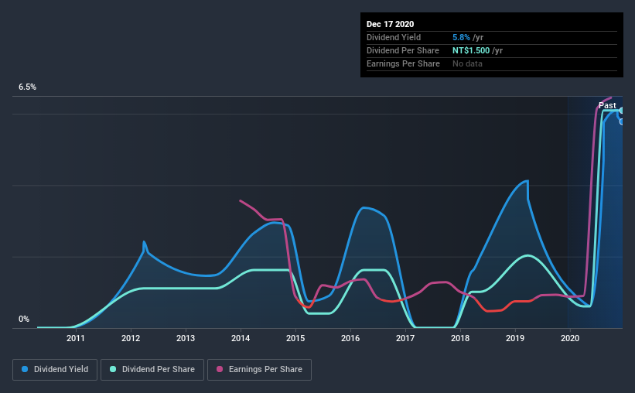Toggle the Dividend Per Share legend button
The height and width of the screenshot is (393, 635).
click(152, 370)
